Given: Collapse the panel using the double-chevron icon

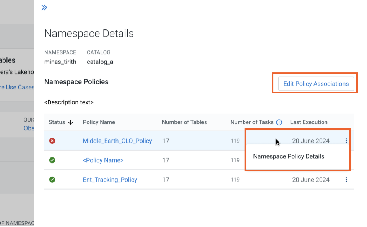Looking at the screenshot, I should click(44, 7).
